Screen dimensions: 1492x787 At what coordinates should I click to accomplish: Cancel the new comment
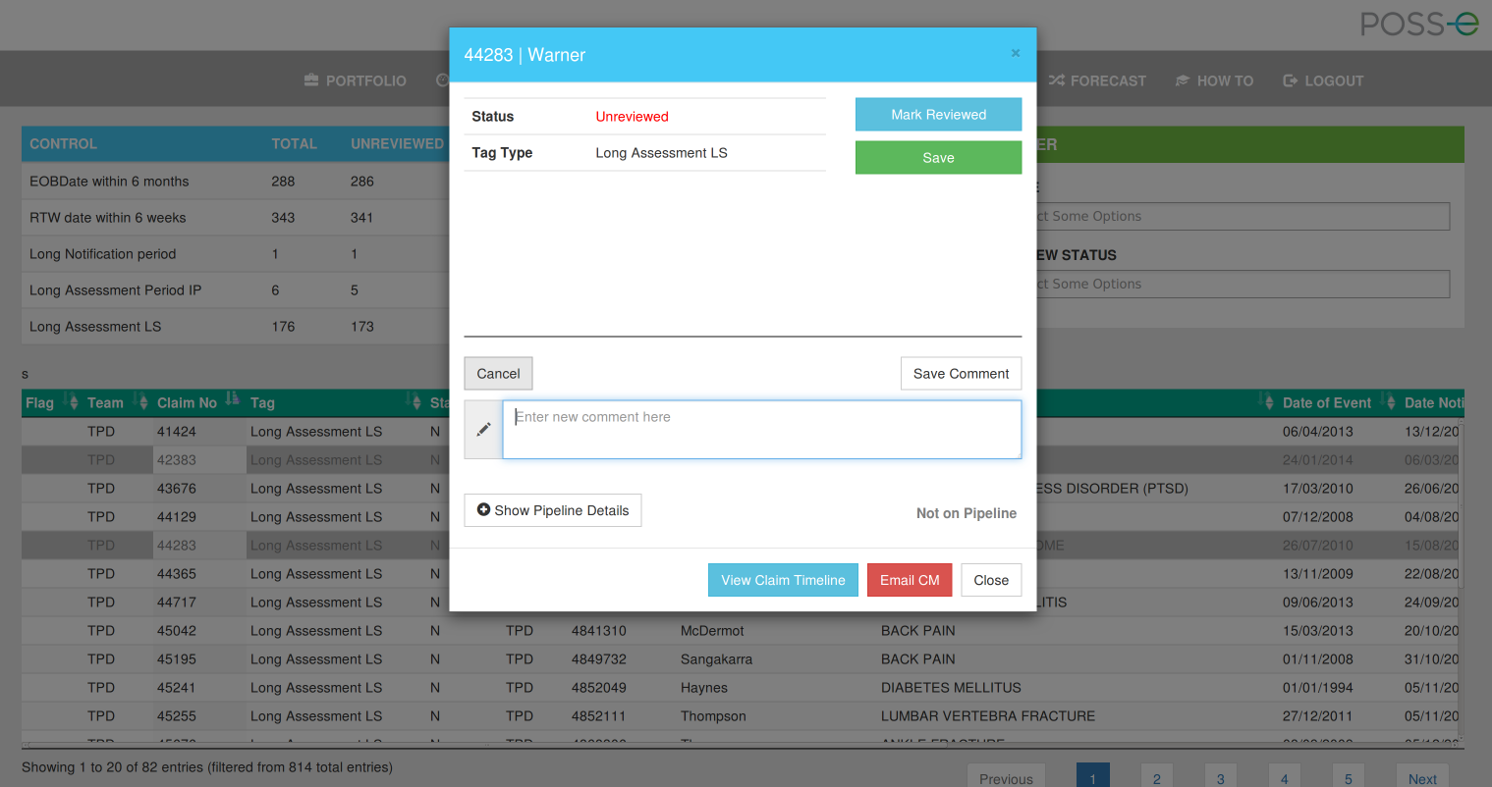(498, 374)
